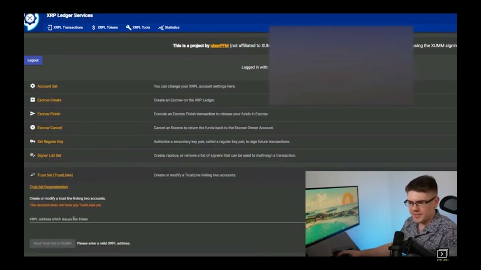Click the dollar sign icon for XRPL Tokens
Image resolution: width=481 pixels, height=270 pixels.
pos(94,27)
